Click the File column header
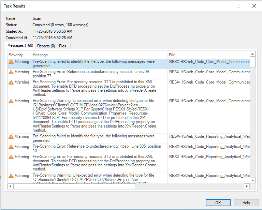 (x=172, y=55)
